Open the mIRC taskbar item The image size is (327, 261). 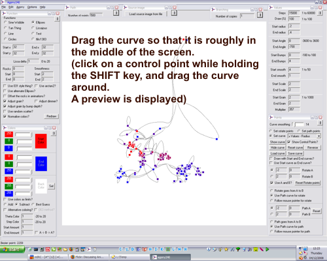(48, 257)
